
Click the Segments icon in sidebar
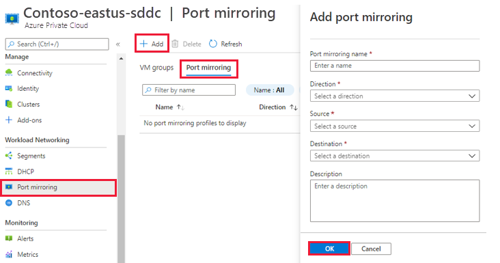(x=9, y=156)
